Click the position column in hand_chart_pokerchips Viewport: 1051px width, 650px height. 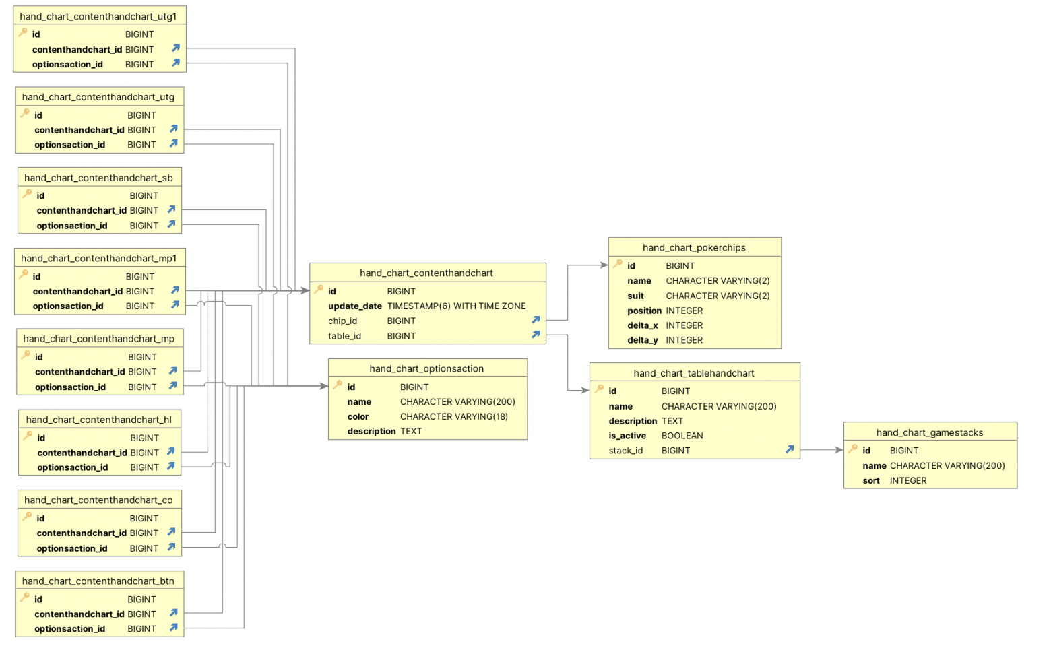[645, 311]
